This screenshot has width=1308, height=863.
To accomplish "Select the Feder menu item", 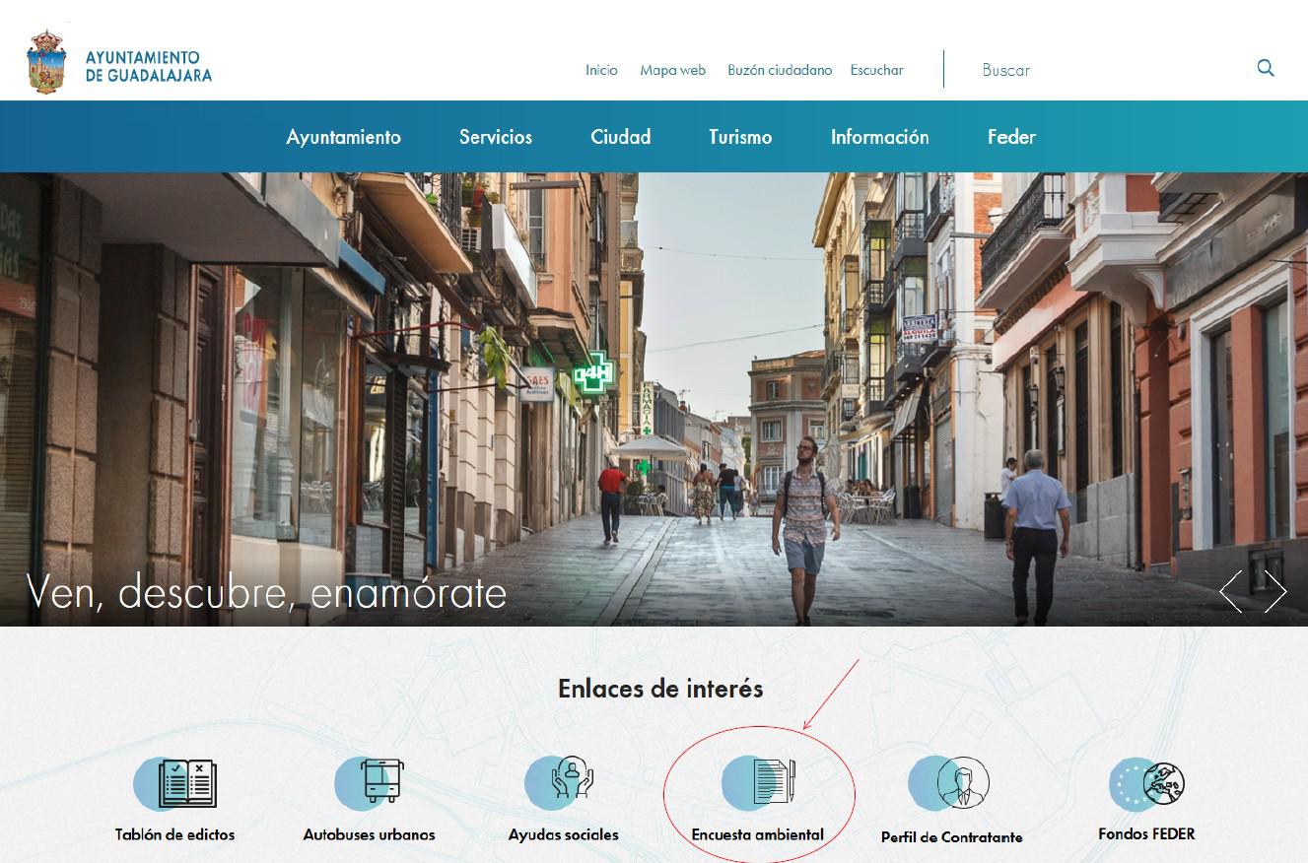I will tap(1011, 137).
